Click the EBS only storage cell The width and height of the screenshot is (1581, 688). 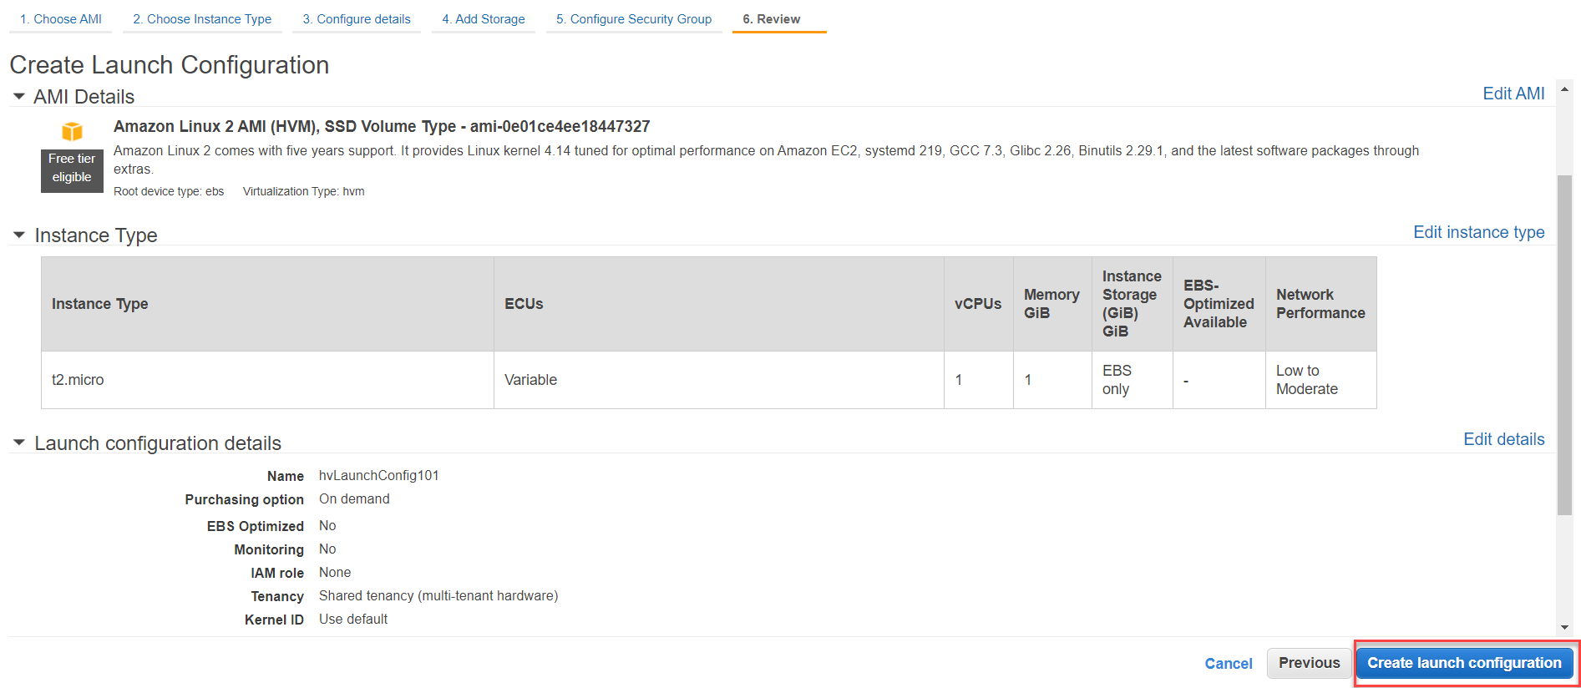pyautogui.click(x=1132, y=380)
